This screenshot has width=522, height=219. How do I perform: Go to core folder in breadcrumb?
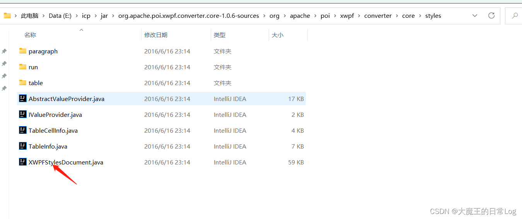coord(408,16)
